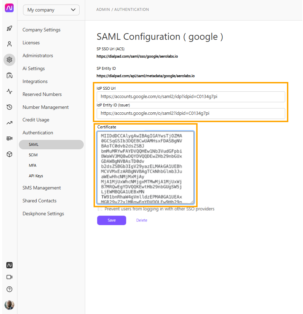The height and width of the screenshot is (314, 303).
Task: Open Ai Settings page
Action: 34,68
